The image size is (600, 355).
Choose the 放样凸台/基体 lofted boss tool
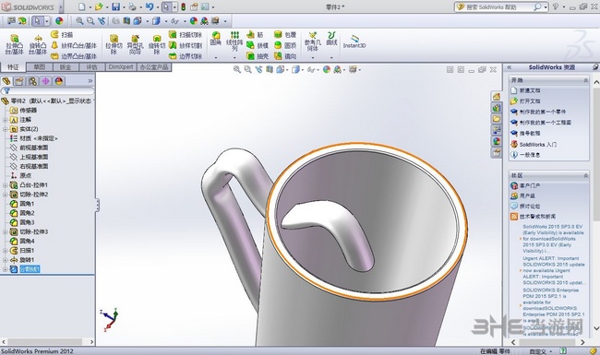tap(74, 45)
